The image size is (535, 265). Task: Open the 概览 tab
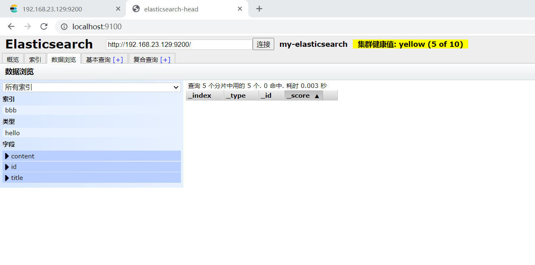[x=13, y=59]
